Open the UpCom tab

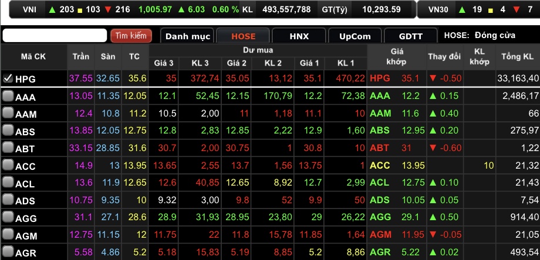click(355, 36)
